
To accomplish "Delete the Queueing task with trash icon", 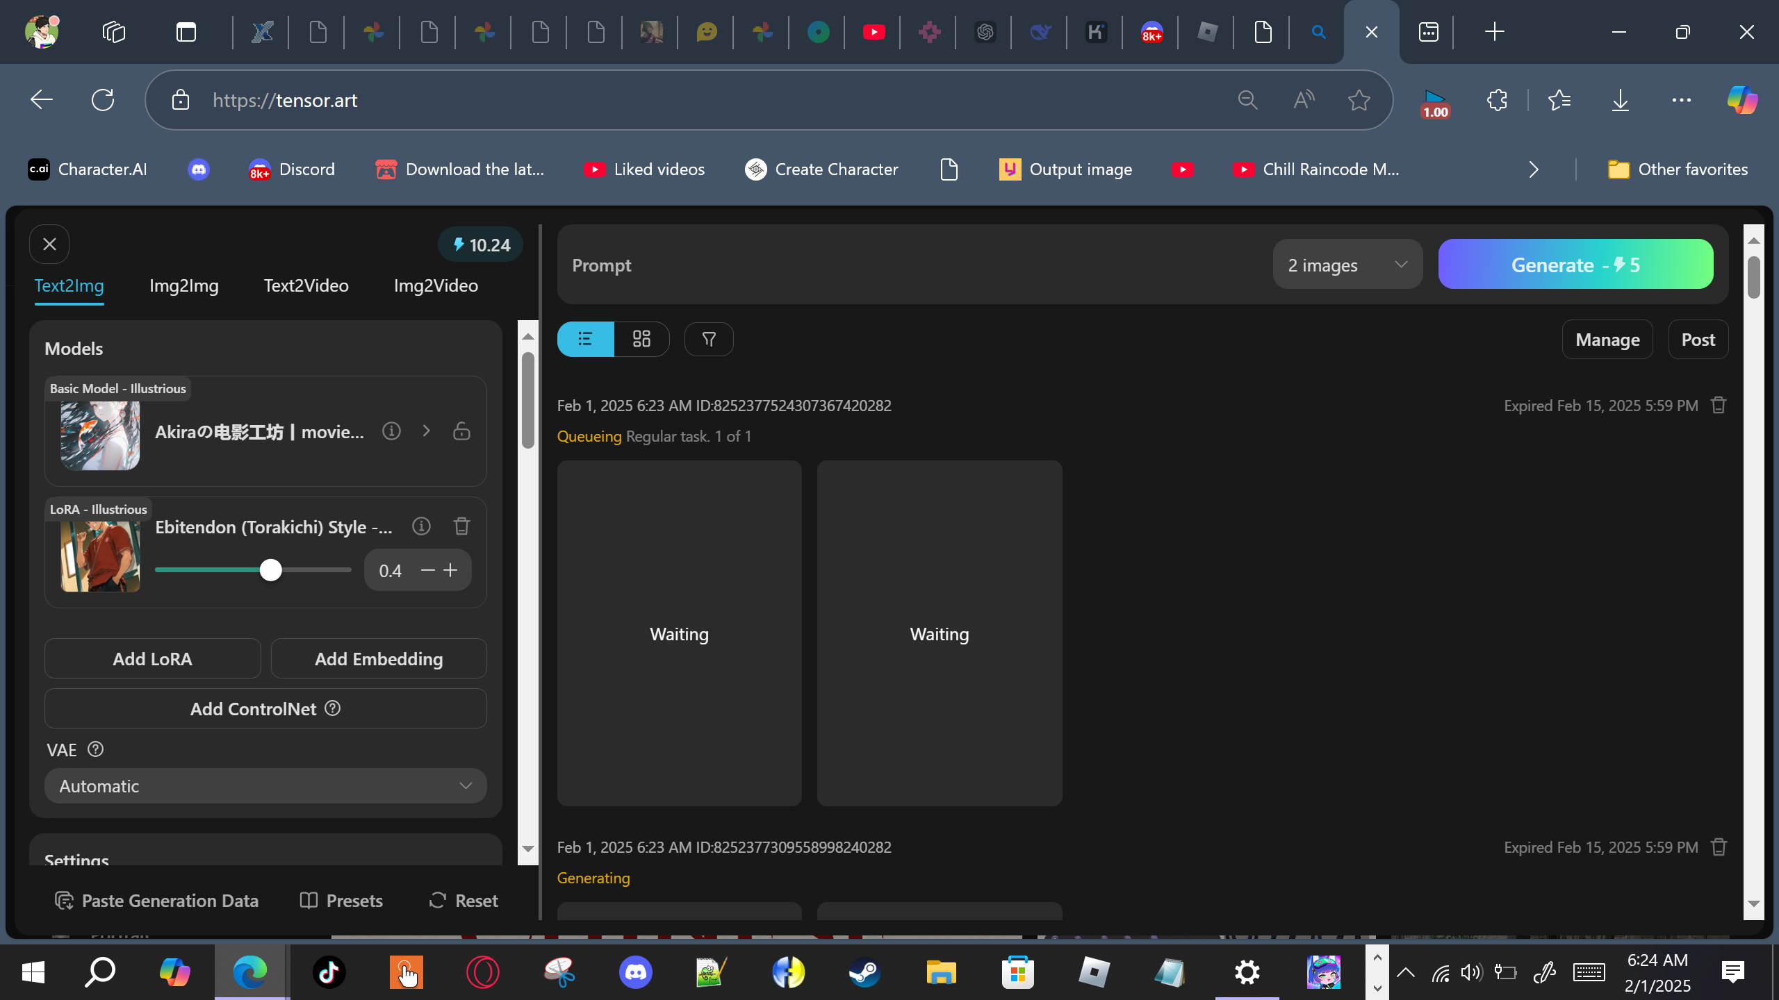I will pyautogui.click(x=1719, y=405).
